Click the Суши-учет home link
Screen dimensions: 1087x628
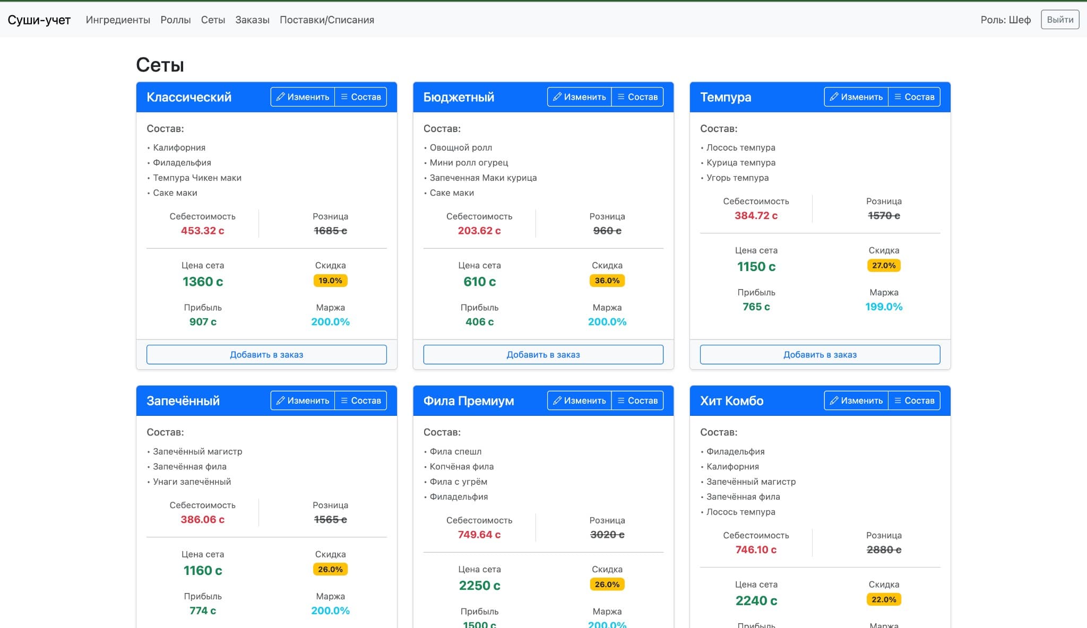(x=39, y=20)
